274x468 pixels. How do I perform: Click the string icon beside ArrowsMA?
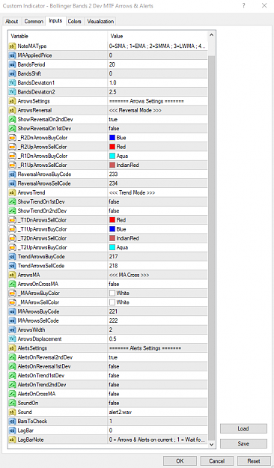tap(12, 275)
